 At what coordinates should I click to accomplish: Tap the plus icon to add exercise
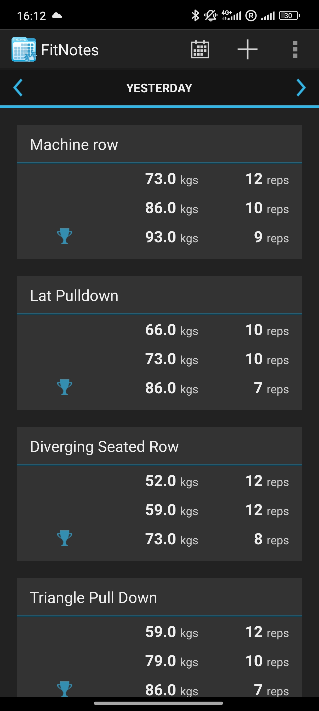pos(247,50)
